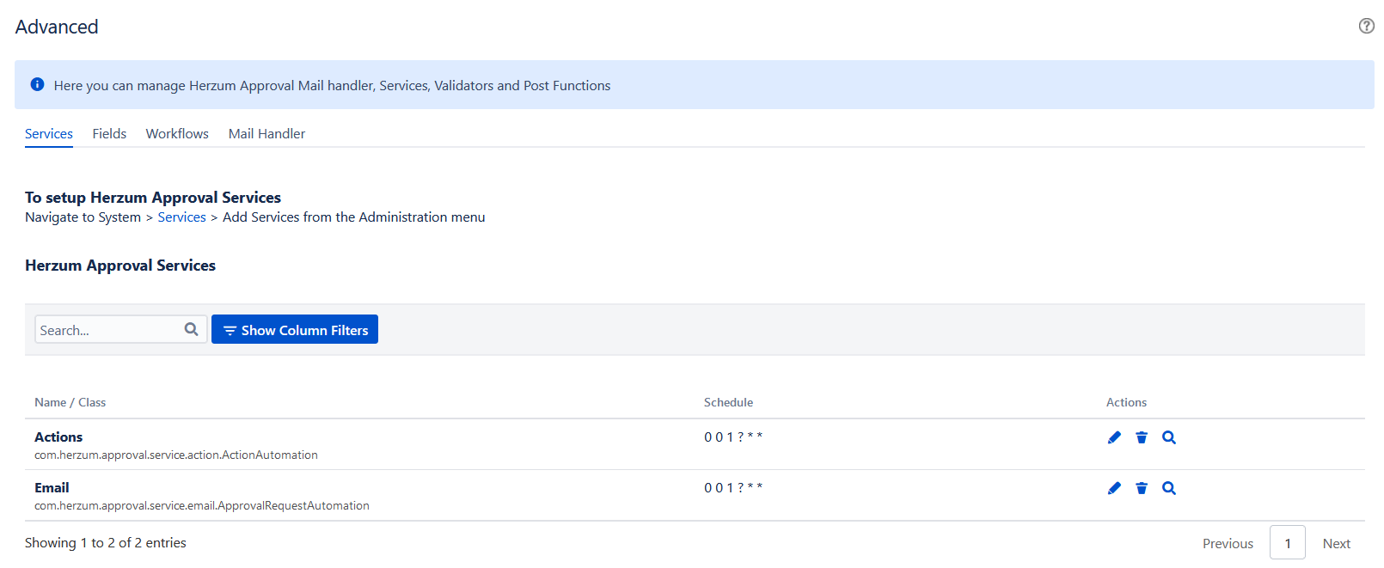The image size is (1384, 568).
Task: Edit the Email service using pencil icon
Action: (1114, 488)
